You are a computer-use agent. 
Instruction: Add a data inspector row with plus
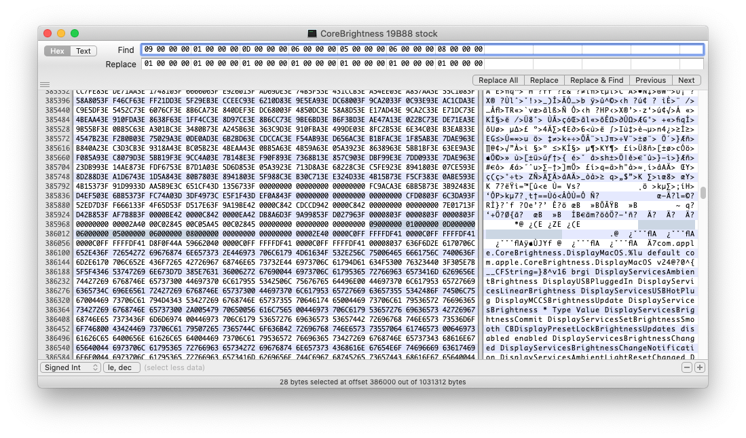pyautogui.click(x=699, y=367)
